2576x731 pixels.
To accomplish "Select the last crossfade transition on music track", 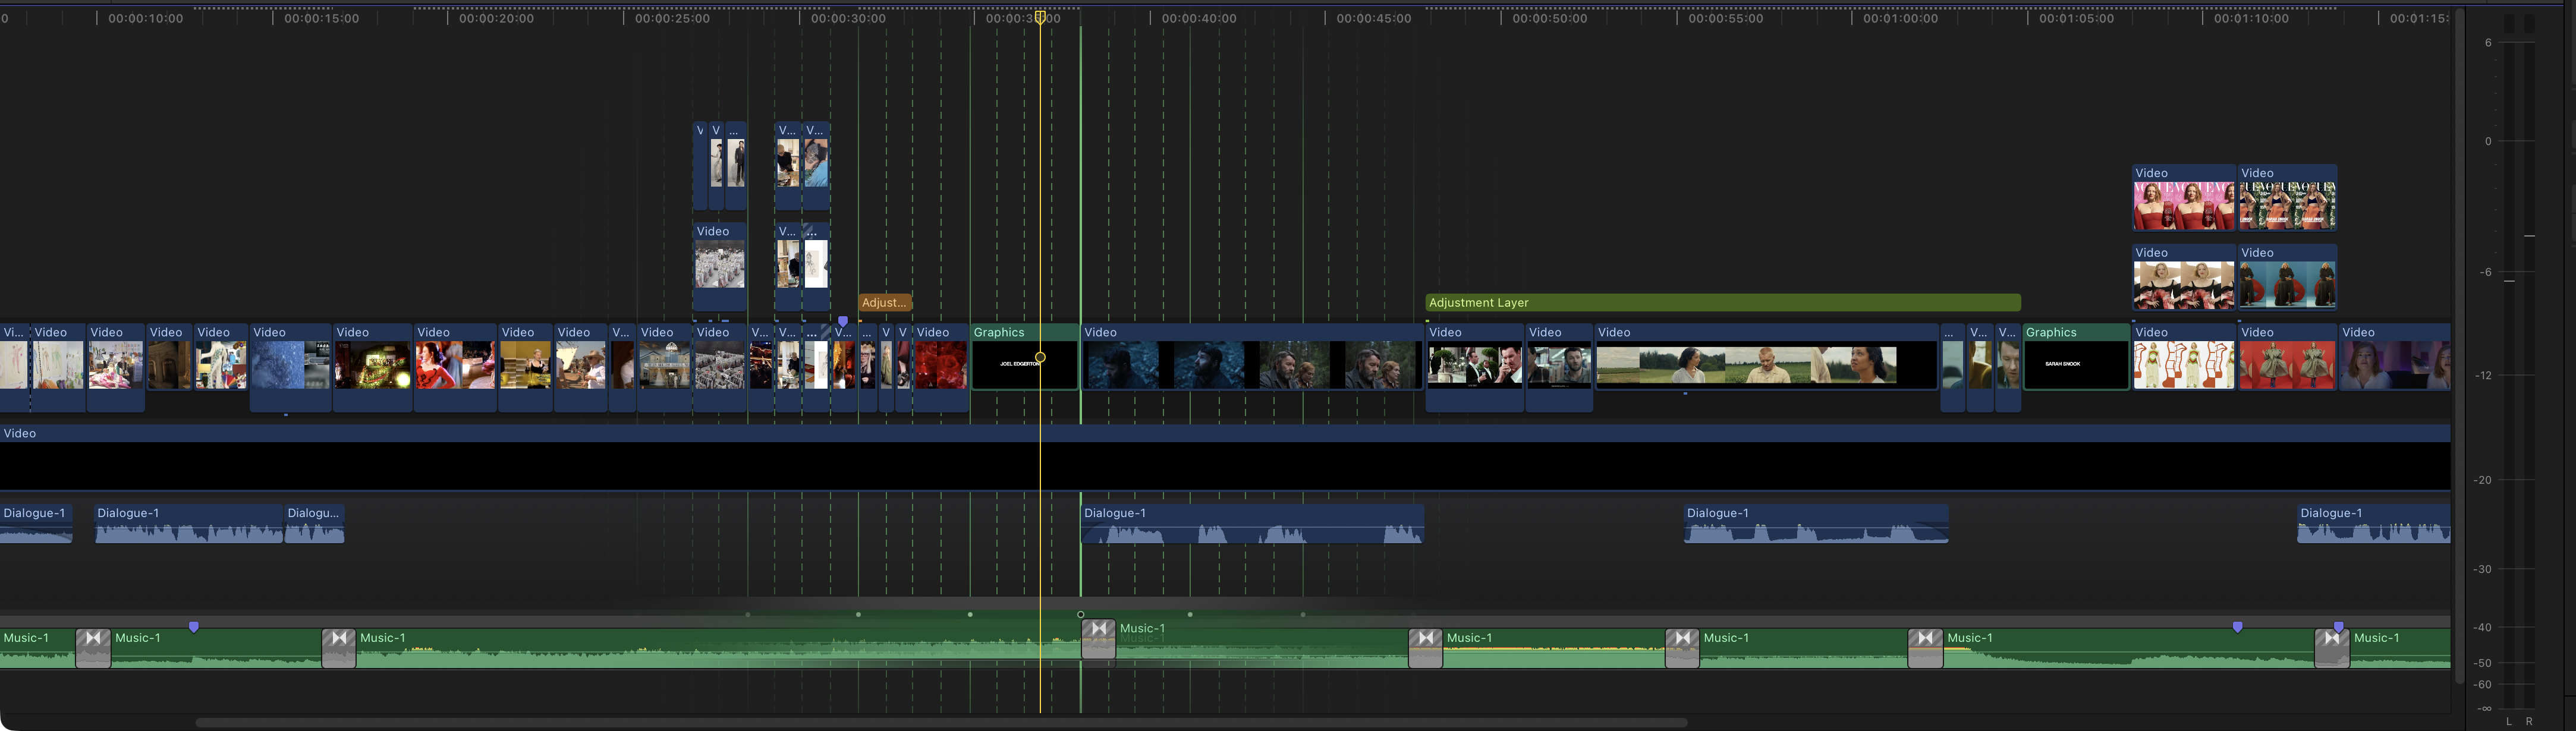I will [2331, 647].
